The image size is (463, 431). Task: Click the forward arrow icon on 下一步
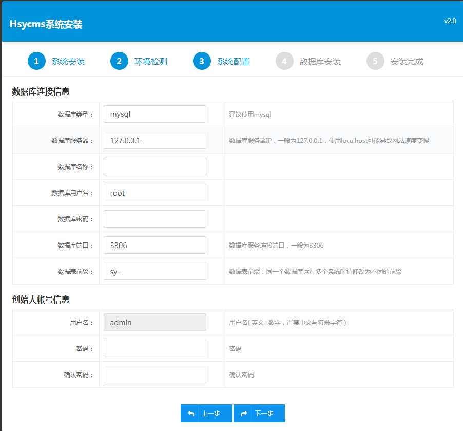tap(244, 413)
